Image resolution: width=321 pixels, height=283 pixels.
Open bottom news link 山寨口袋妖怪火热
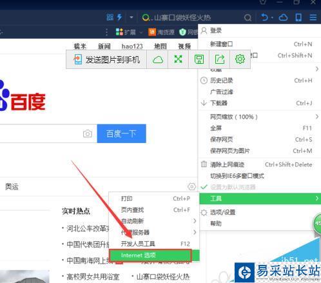click(163, 277)
